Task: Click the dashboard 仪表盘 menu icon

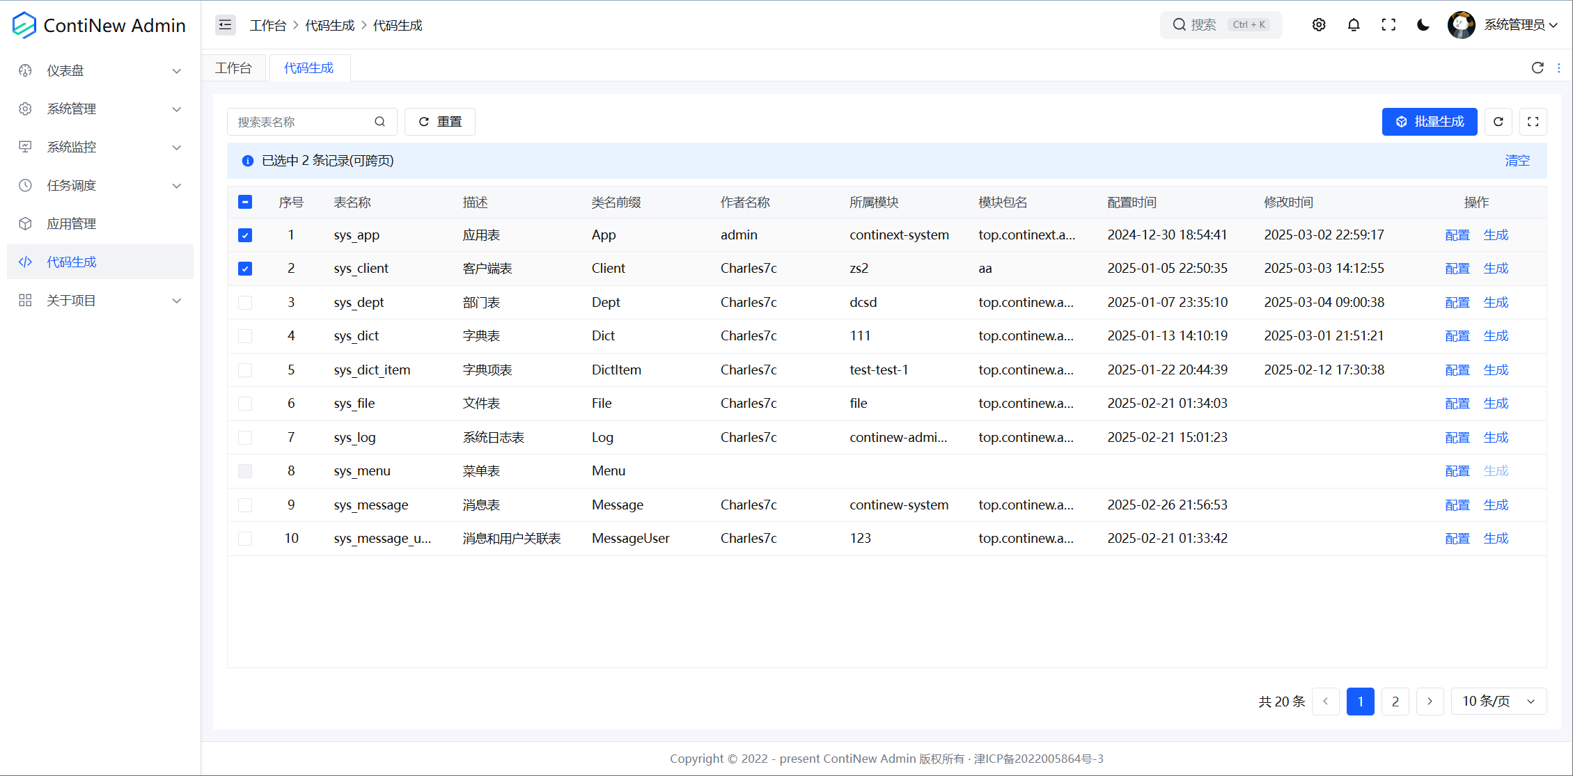Action: pos(26,70)
